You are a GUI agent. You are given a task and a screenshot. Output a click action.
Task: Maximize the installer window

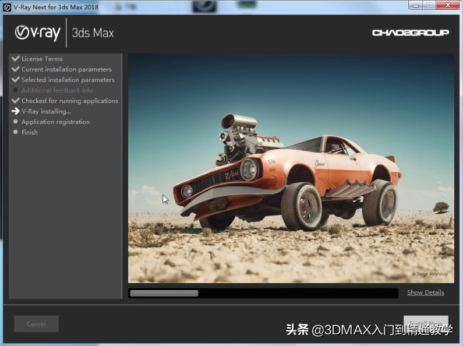[x=429, y=5]
